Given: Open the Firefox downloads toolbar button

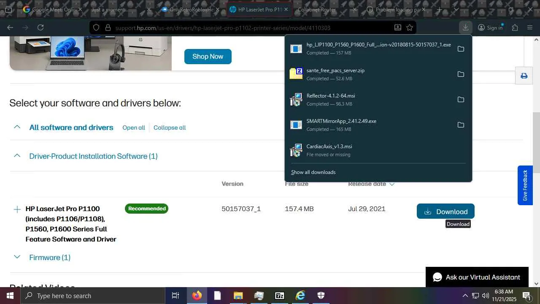Looking at the screenshot, I should tap(465, 27).
